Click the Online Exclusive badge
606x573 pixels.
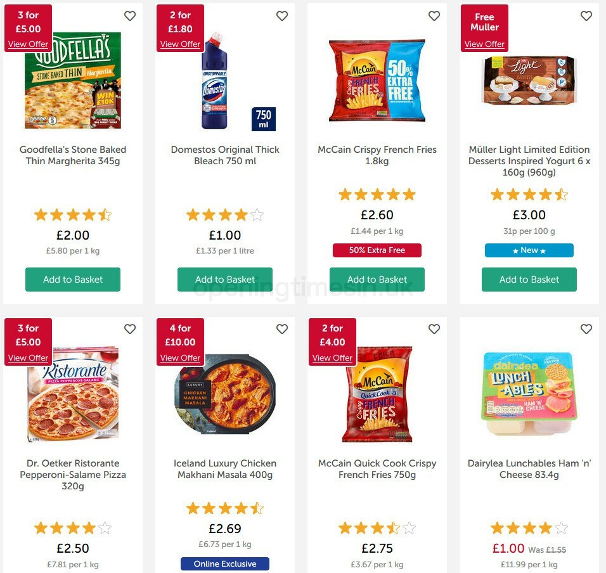click(224, 563)
